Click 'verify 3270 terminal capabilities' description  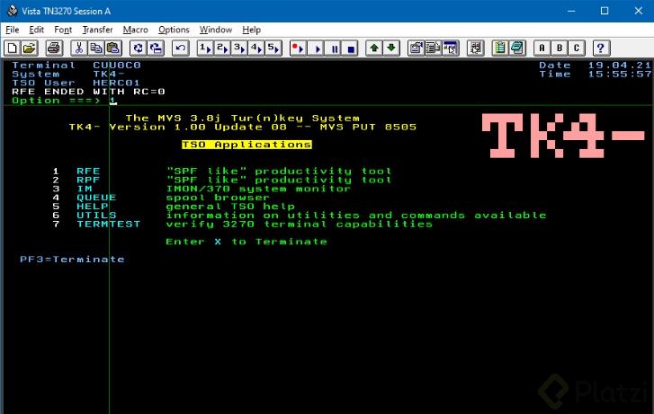click(299, 225)
